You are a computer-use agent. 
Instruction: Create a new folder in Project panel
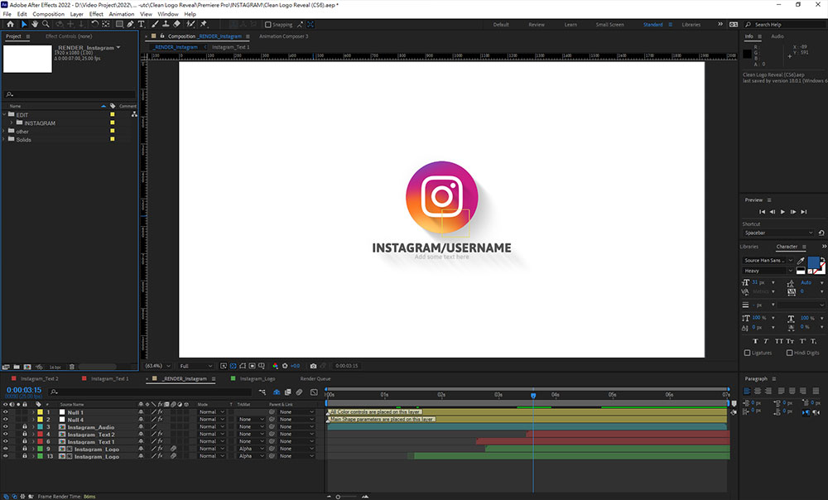click(x=17, y=367)
